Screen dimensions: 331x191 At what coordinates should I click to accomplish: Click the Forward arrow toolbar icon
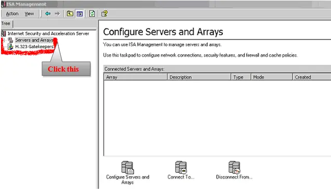pos(57,13)
